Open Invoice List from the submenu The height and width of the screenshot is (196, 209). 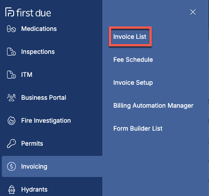(130, 37)
